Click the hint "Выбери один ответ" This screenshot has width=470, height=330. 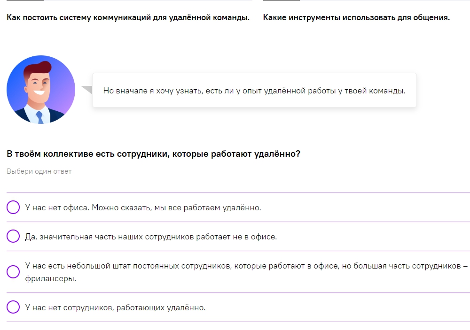[x=39, y=171]
